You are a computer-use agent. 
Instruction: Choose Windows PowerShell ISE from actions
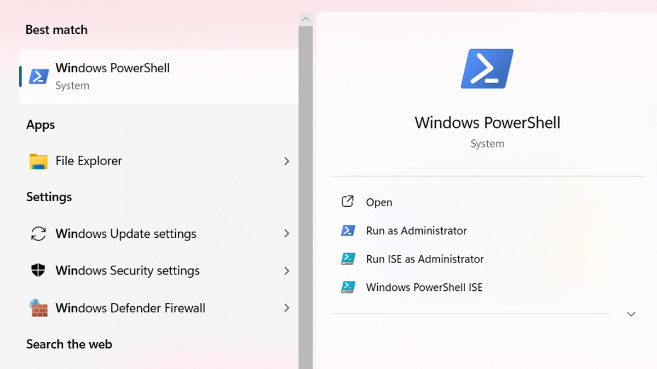pyautogui.click(x=424, y=288)
